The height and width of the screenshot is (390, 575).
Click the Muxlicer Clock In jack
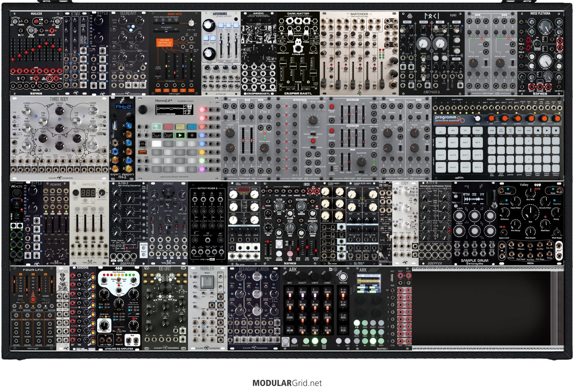tap(41, 30)
